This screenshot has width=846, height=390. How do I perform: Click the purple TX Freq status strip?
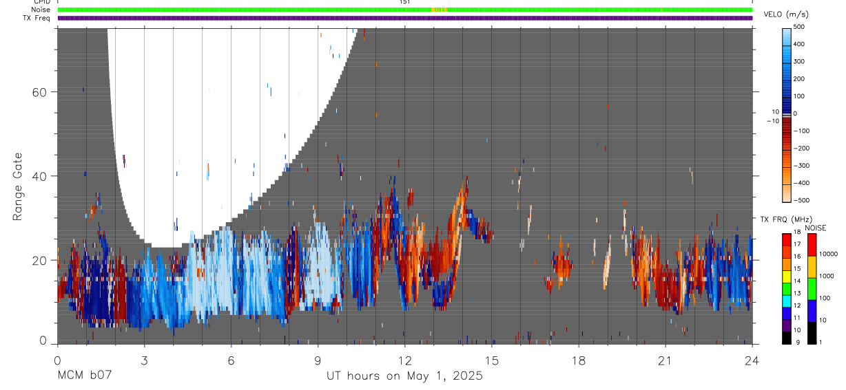(405, 18)
